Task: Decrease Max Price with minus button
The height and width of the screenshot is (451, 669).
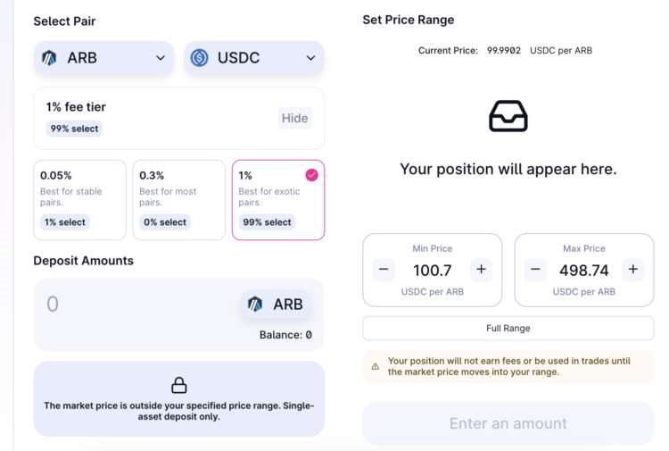Action: 535,269
